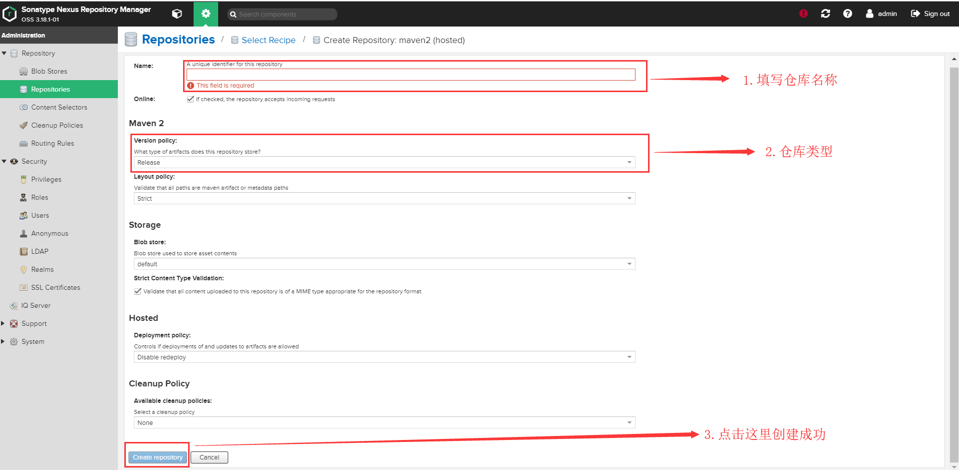Screen dimensions: 959x470
Task: Toggle Strict Content Type Validation checkbox
Action: tap(138, 291)
